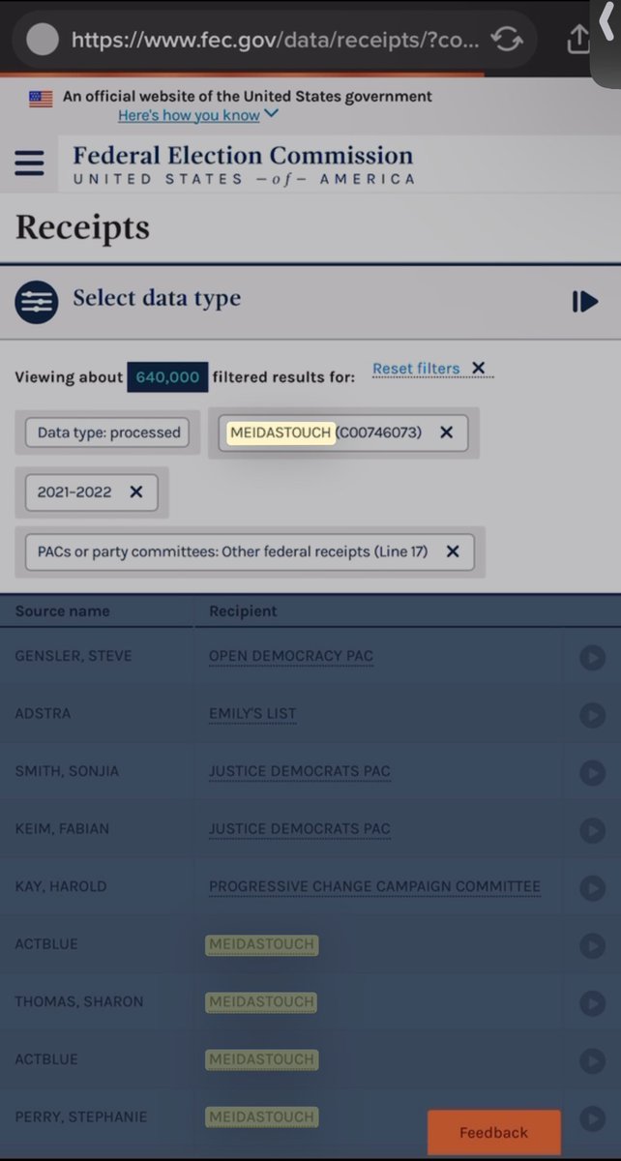
Task: Open the hamburger navigation menu
Action: [x=29, y=163]
